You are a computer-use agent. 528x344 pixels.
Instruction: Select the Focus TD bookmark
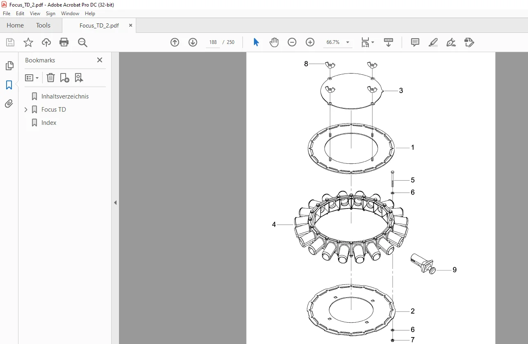(x=54, y=110)
